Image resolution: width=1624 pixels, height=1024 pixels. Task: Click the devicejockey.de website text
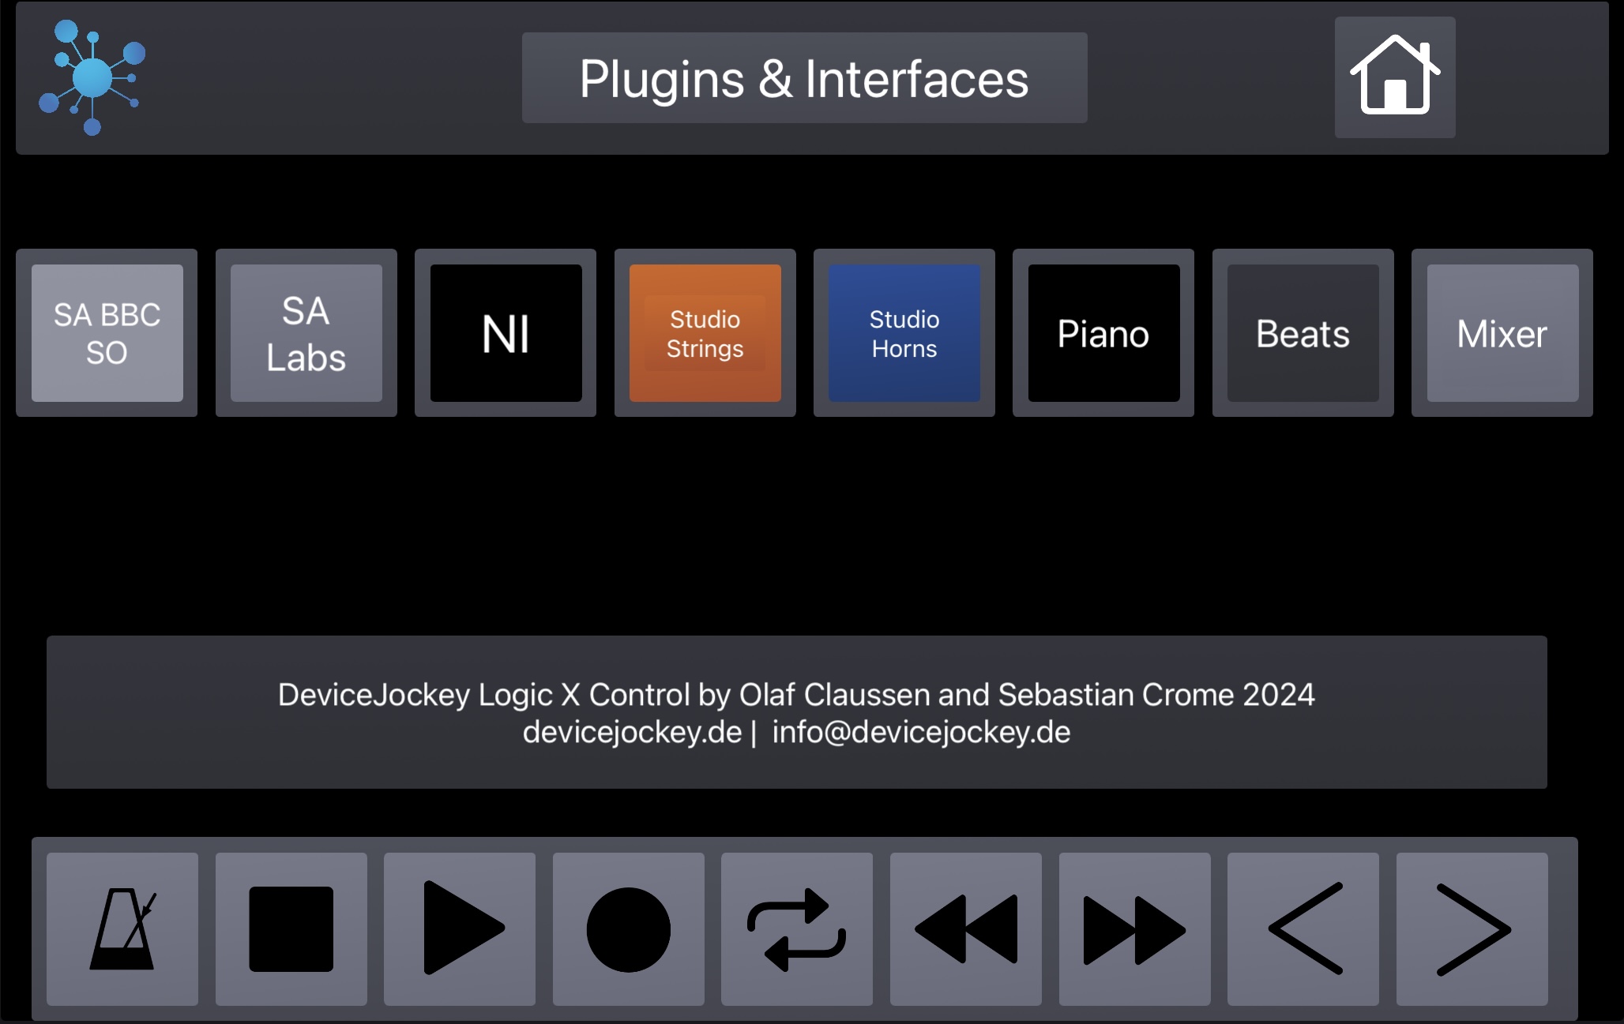632,732
